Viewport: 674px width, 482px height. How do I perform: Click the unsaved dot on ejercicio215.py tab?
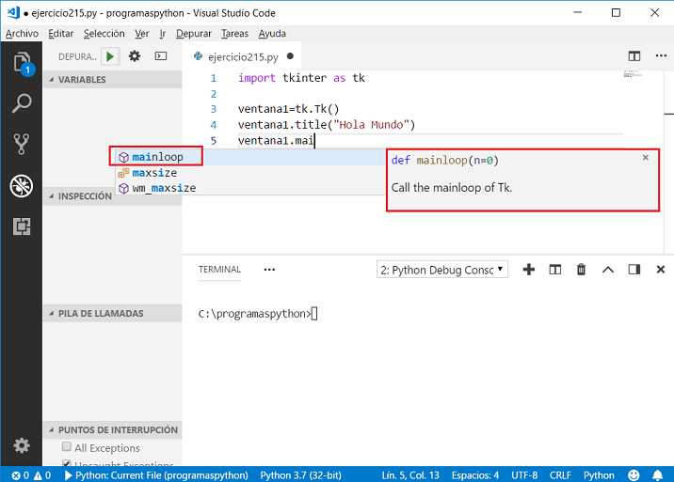tap(290, 56)
